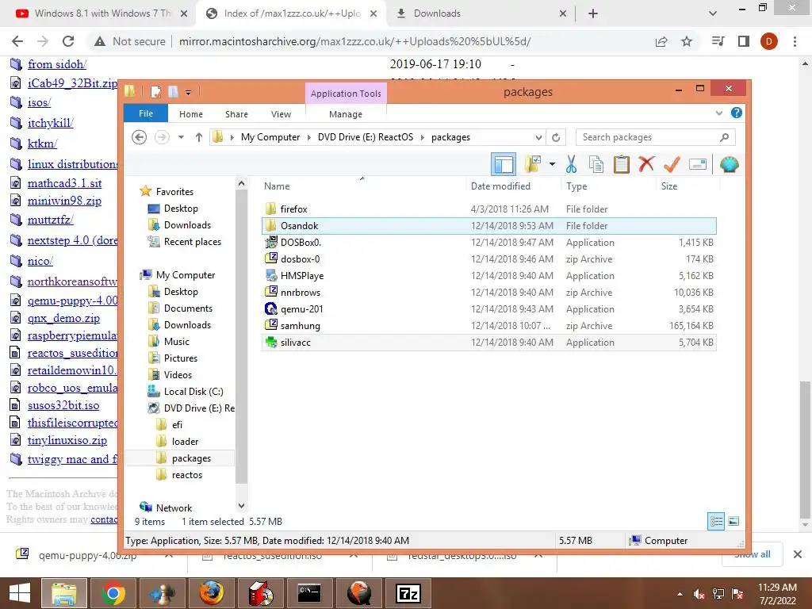
Task: Open recent locations dropdown arrow
Action: [x=181, y=137]
